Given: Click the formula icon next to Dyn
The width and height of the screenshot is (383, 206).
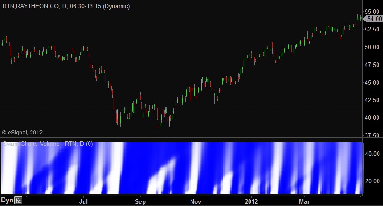Looking at the screenshot, I should [x=18, y=201].
